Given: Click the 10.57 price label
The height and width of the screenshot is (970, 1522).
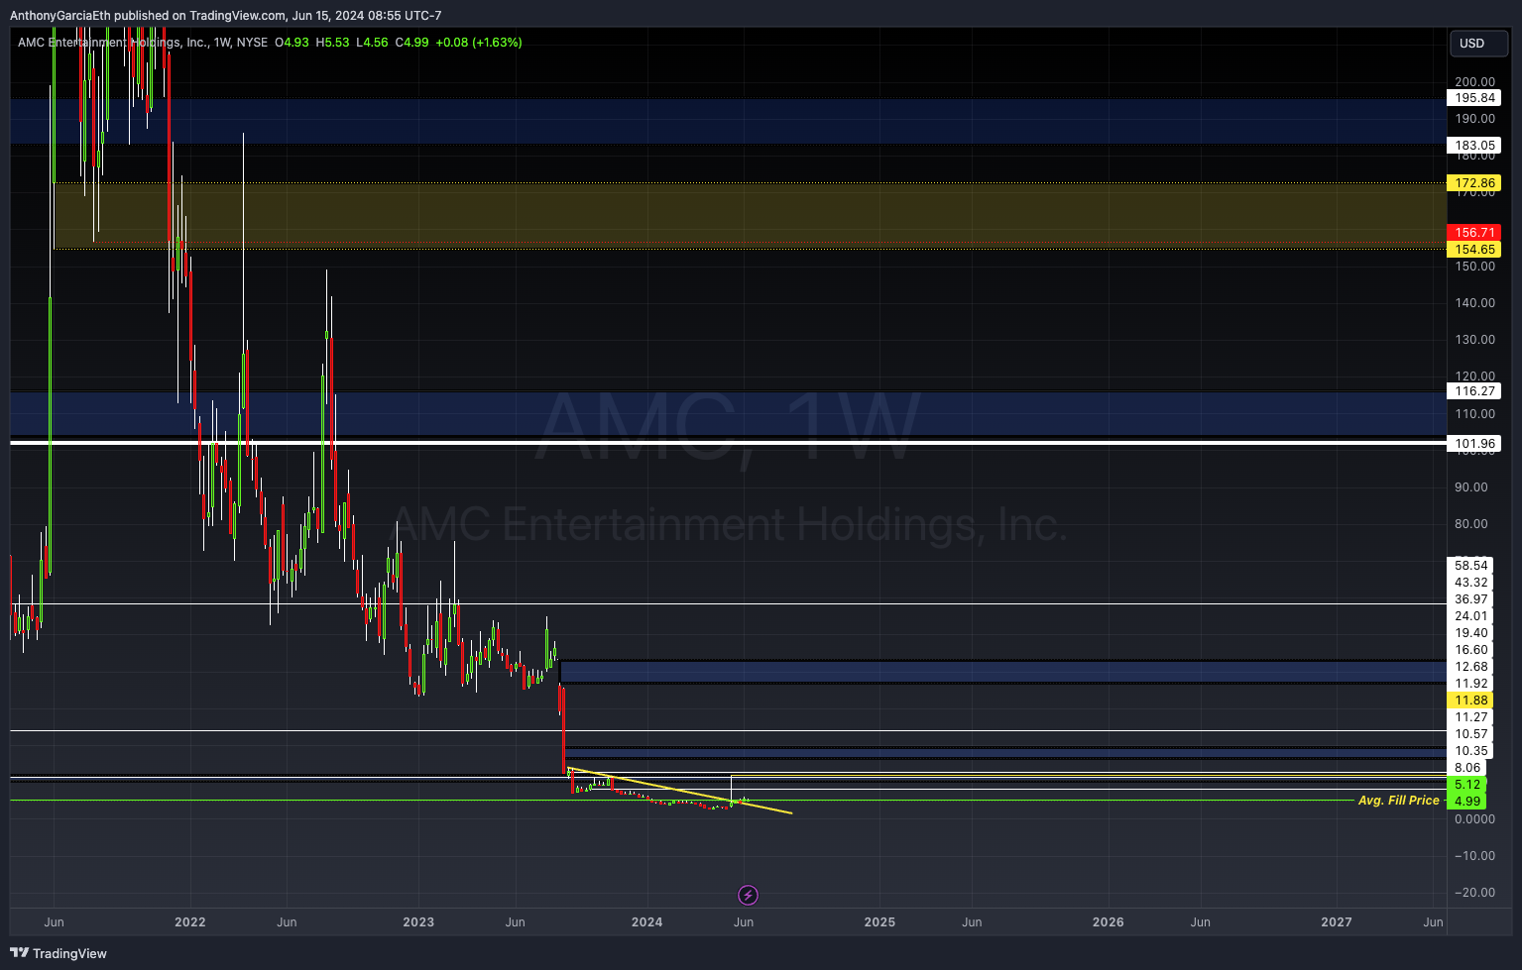Looking at the screenshot, I should (1471, 734).
